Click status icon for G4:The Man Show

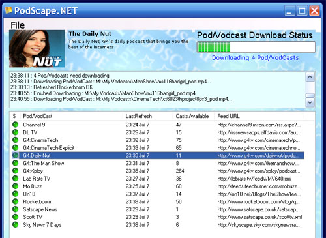coord(15,163)
